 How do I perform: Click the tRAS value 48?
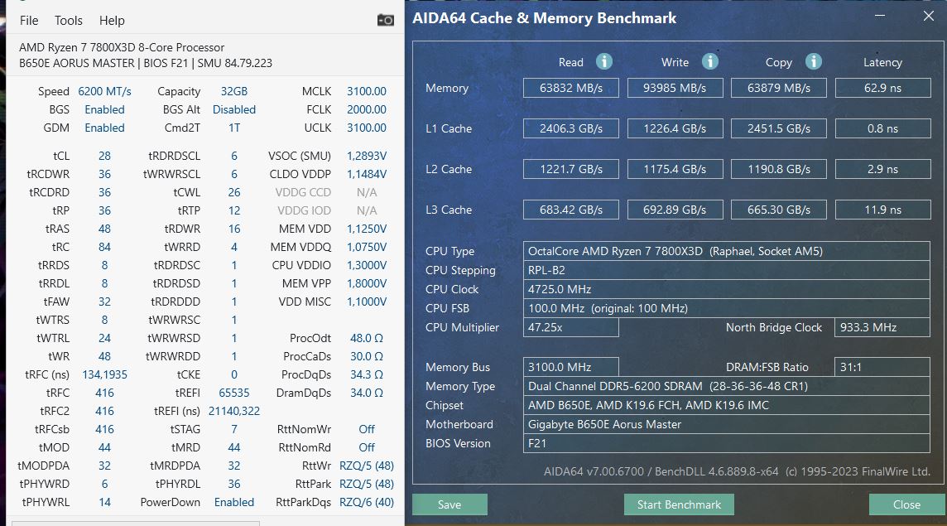coord(104,229)
